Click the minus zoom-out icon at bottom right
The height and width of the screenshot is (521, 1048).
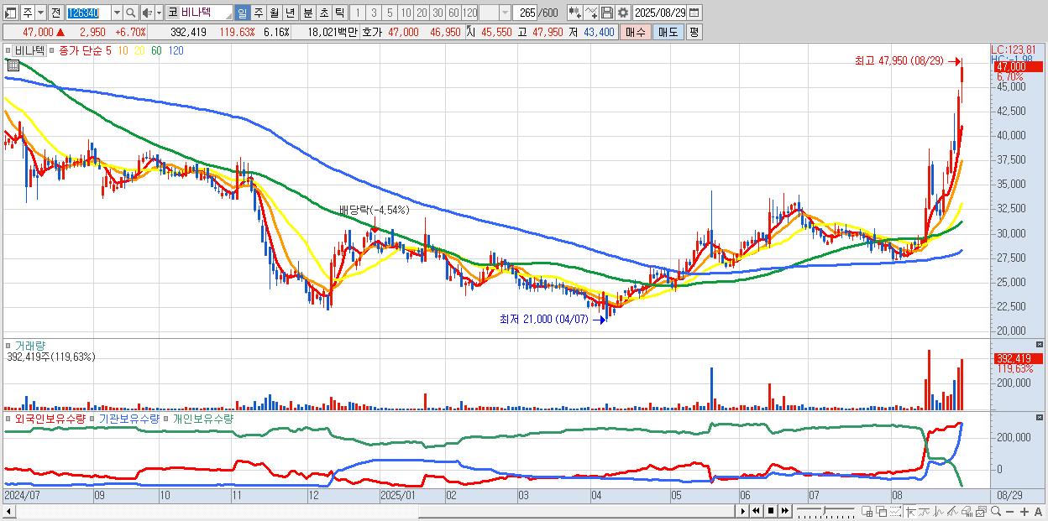pos(1009,511)
